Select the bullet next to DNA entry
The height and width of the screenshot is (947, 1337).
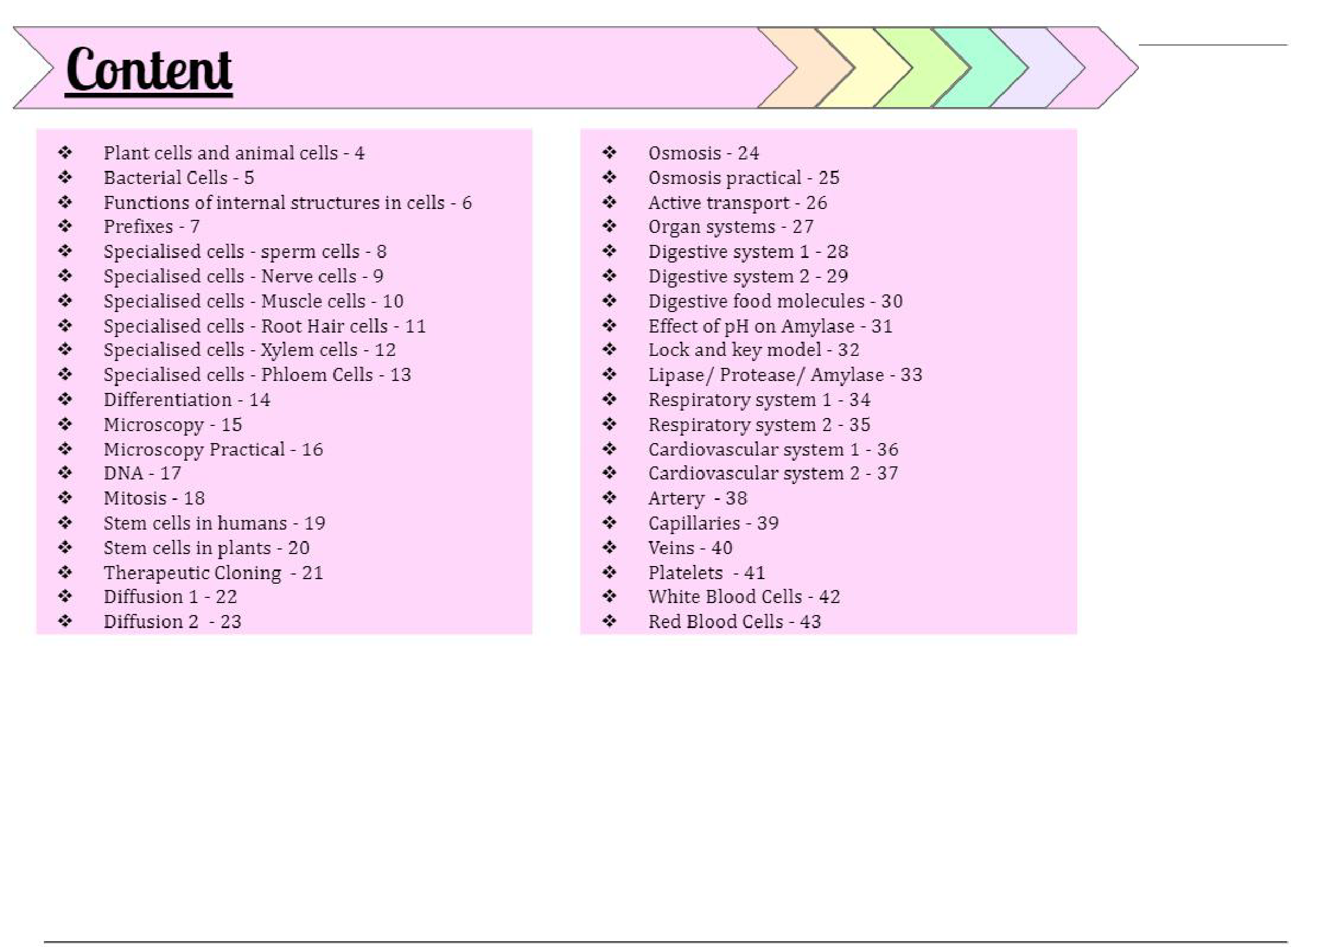(64, 473)
